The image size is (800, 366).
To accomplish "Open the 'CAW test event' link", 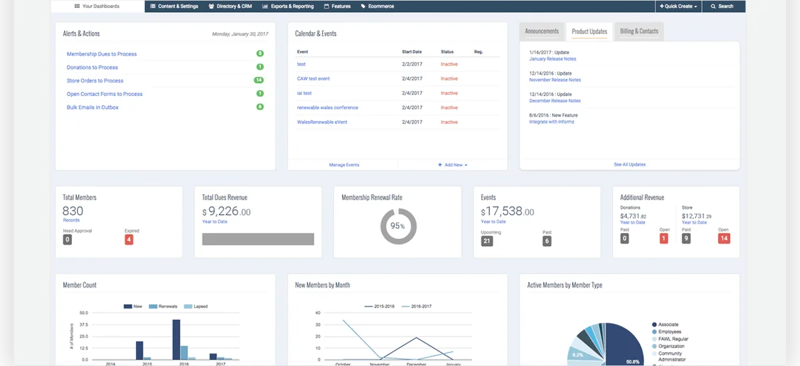I will coord(313,79).
